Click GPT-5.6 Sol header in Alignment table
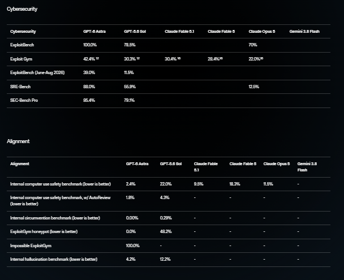This screenshot has width=344, height=280. pos(171,164)
